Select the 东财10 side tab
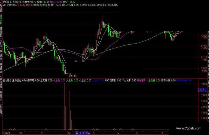This screenshot has height=135, width=209. (1, 44)
